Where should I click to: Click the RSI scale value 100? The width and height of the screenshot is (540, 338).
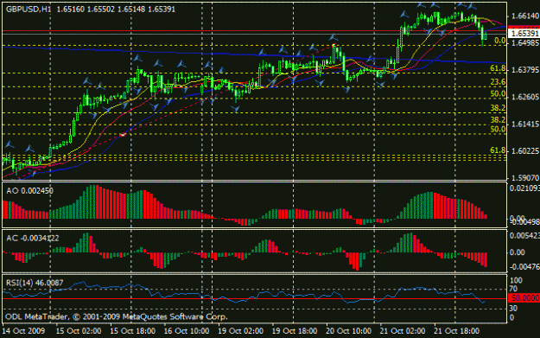(516, 280)
